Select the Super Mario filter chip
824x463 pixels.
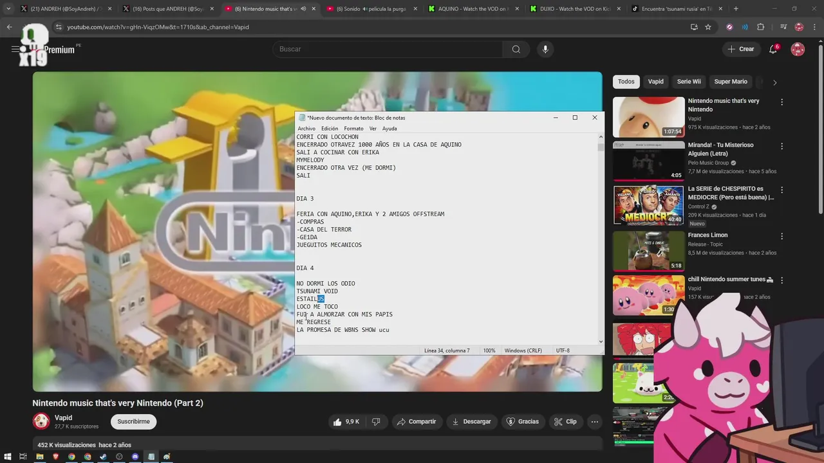point(731,82)
